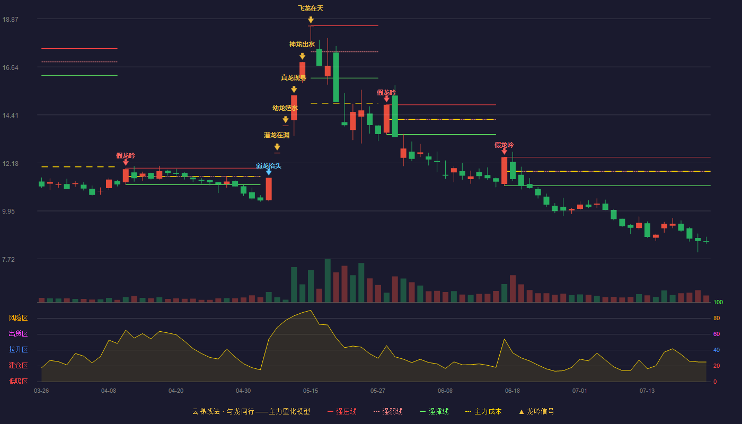Image resolution: width=742 pixels, height=424 pixels.
Task: Click the 03-26 date label
Action: 41,391
